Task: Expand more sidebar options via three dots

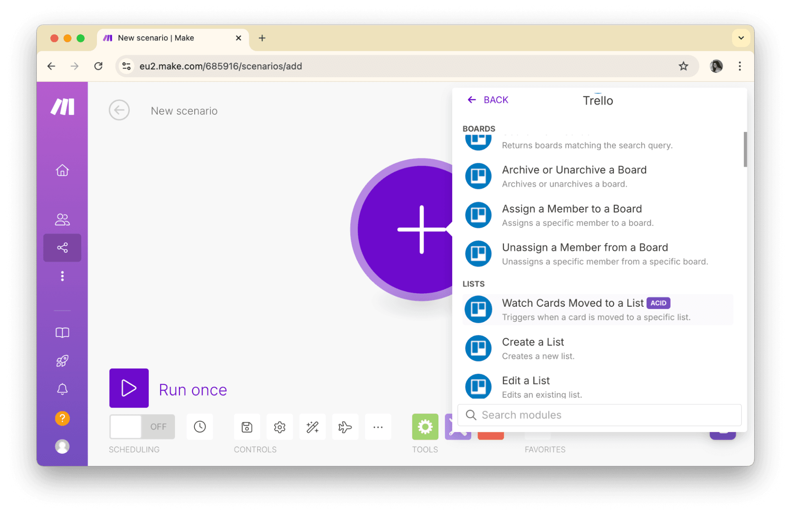Action: (62, 276)
